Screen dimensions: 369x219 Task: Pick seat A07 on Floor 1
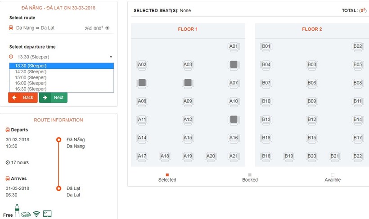pos(233,83)
